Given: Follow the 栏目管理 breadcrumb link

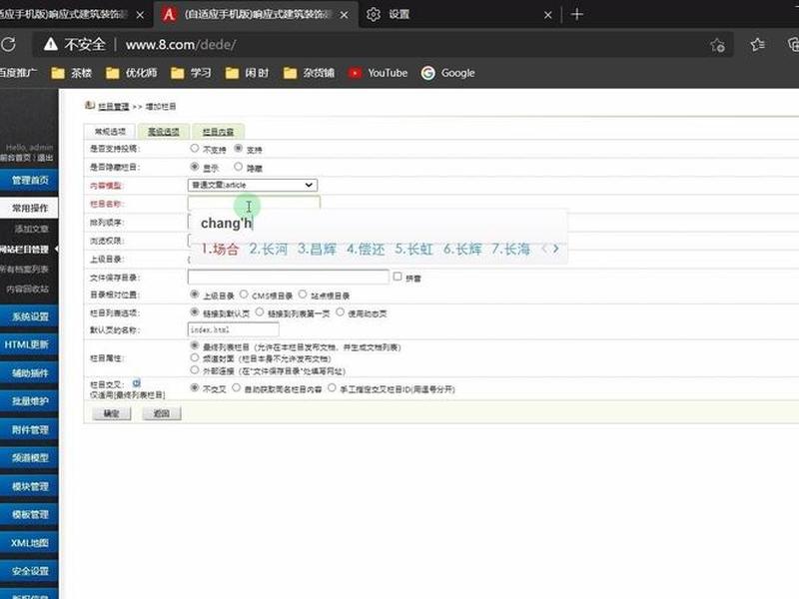Looking at the screenshot, I should click(113, 107).
